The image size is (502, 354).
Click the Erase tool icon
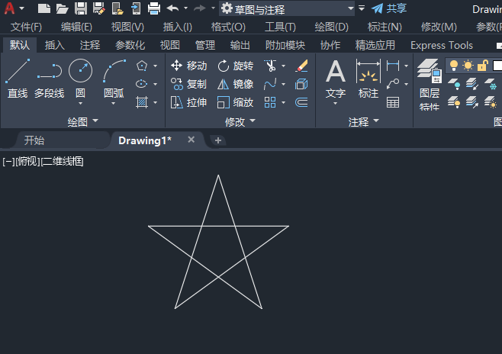click(x=301, y=66)
